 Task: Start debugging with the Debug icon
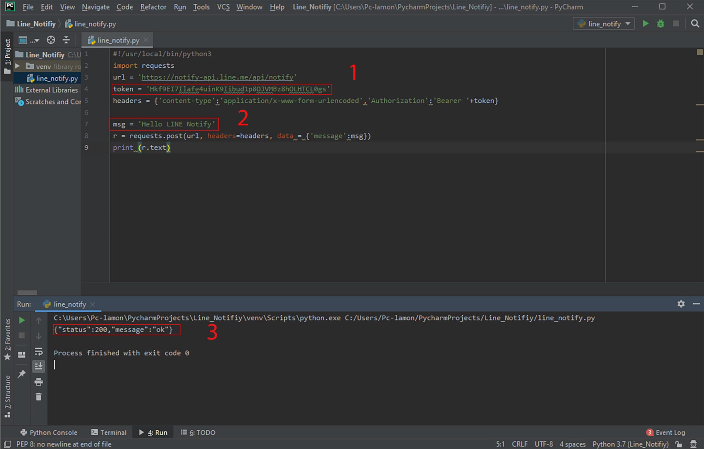click(661, 24)
